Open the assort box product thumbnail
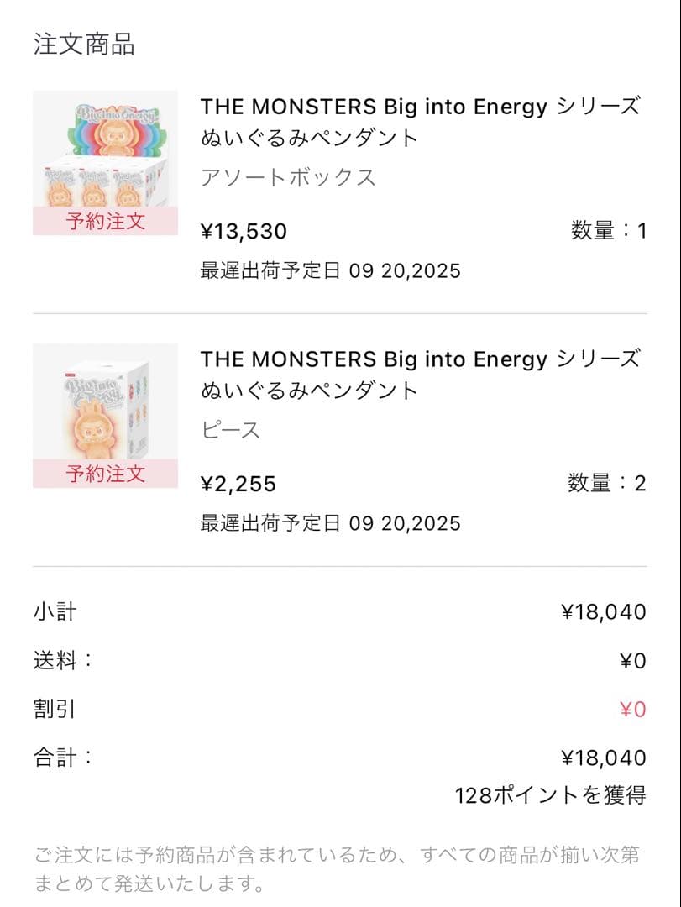681x907 pixels. (x=105, y=151)
